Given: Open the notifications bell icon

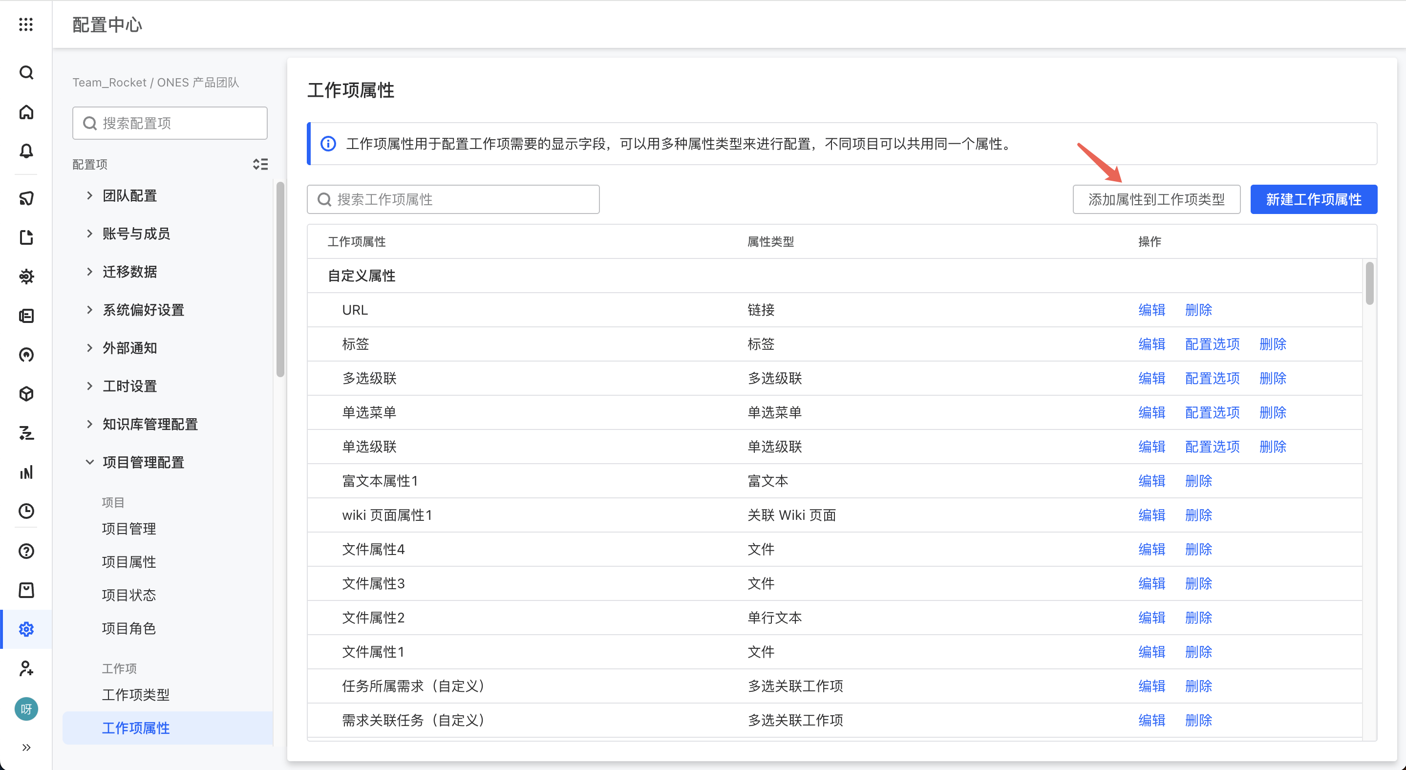Looking at the screenshot, I should pos(26,151).
